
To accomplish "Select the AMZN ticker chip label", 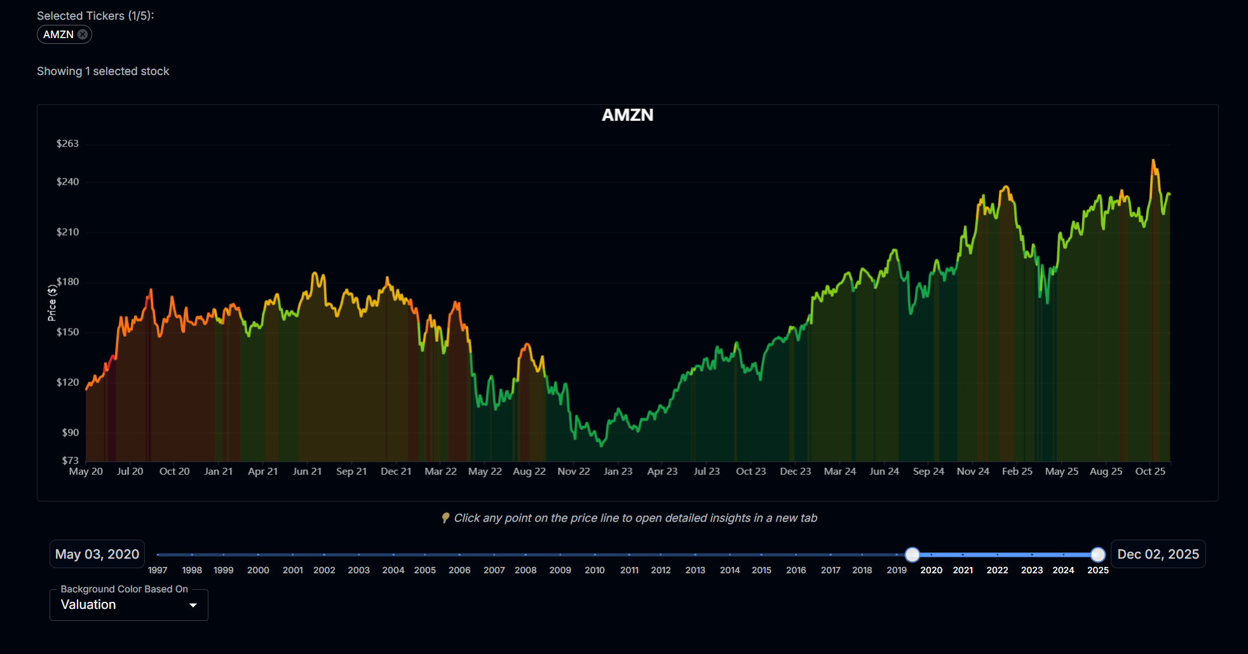I will 58,34.
